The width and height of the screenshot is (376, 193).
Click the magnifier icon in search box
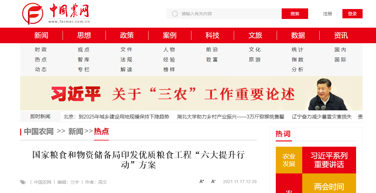(174, 14)
